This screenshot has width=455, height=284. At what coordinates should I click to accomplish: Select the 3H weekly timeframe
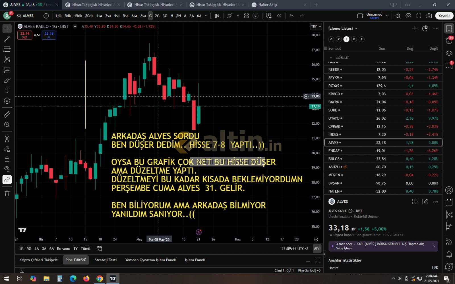click(x=179, y=16)
